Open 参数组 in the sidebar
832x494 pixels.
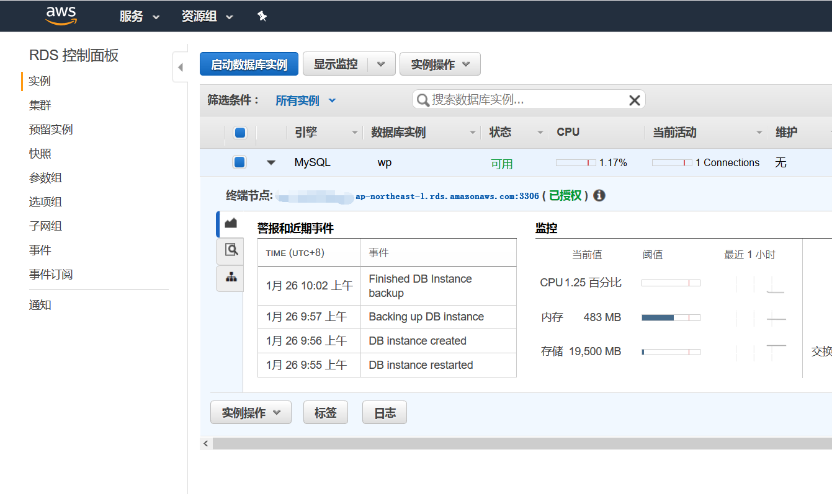point(45,178)
